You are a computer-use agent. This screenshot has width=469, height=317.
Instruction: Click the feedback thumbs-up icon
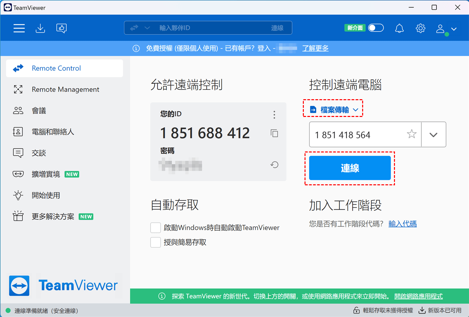[61, 28]
